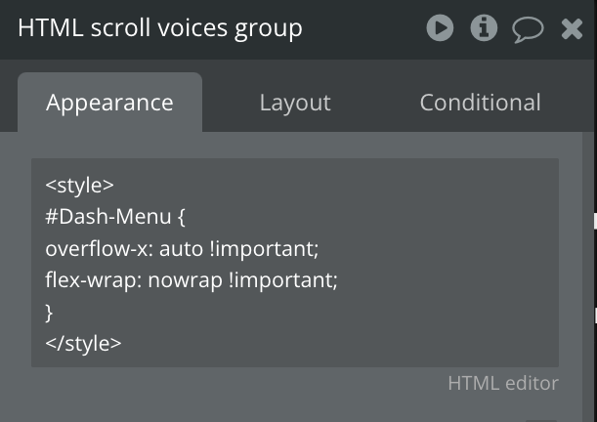The width and height of the screenshot is (597, 422).
Task: Switch to the Appearance tab
Action: [x=109, y=103]
